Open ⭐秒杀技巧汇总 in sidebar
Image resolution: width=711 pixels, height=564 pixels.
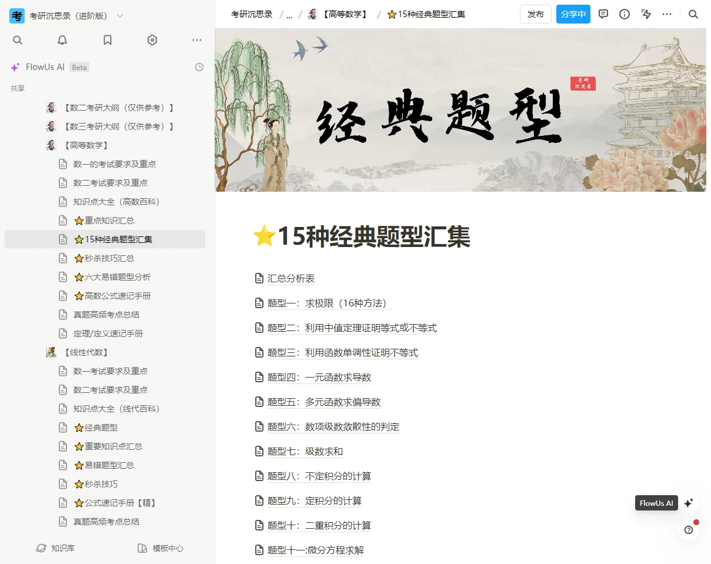(104, 258)
